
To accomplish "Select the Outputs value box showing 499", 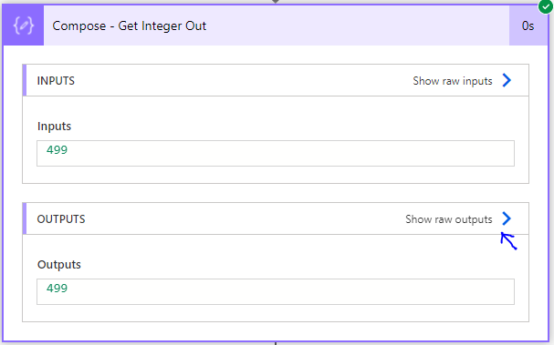I will click(x=276, y=292).
